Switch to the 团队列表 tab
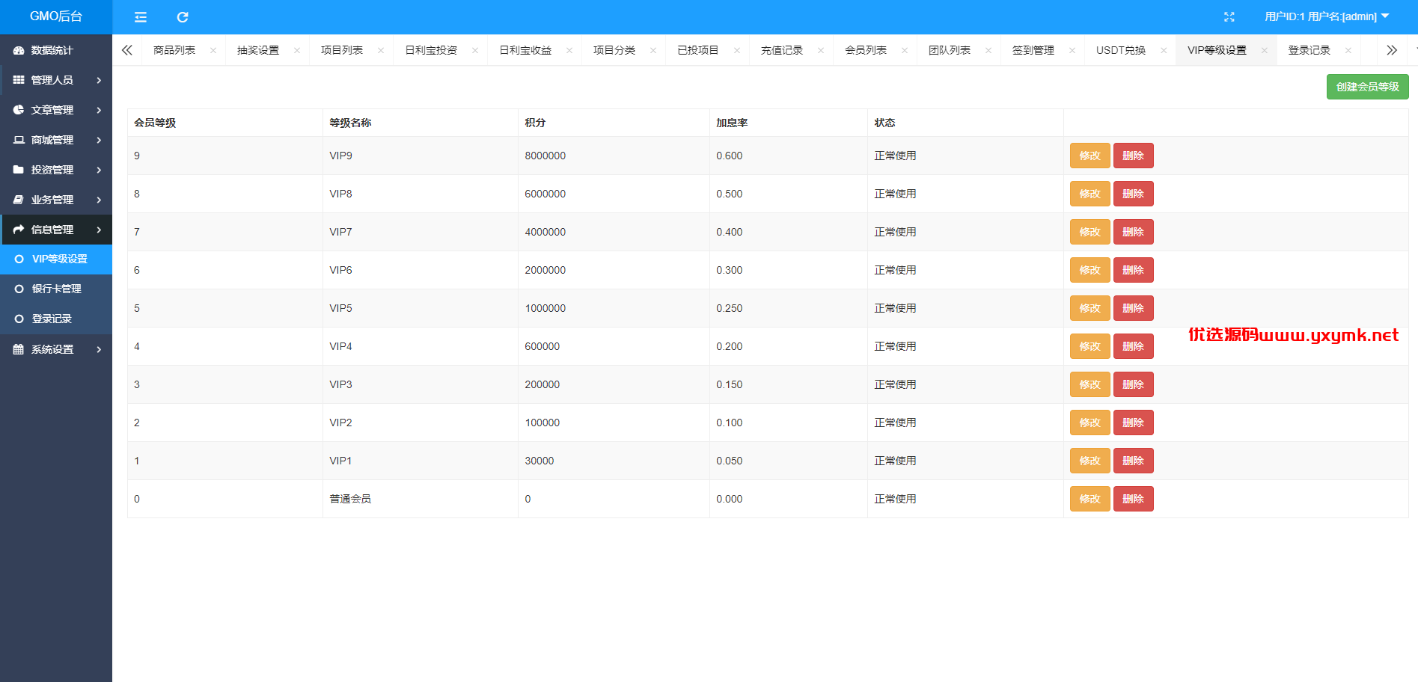This screenshot has width=1418, height=682. (x=950, y=50)
